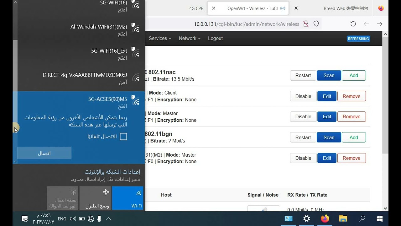
Task: Click browser page scroll up arrow
Action: click(385, 34)
